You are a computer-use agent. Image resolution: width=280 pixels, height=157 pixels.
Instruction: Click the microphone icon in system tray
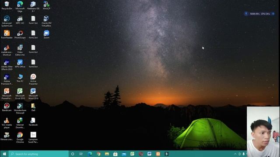point(244,154)
